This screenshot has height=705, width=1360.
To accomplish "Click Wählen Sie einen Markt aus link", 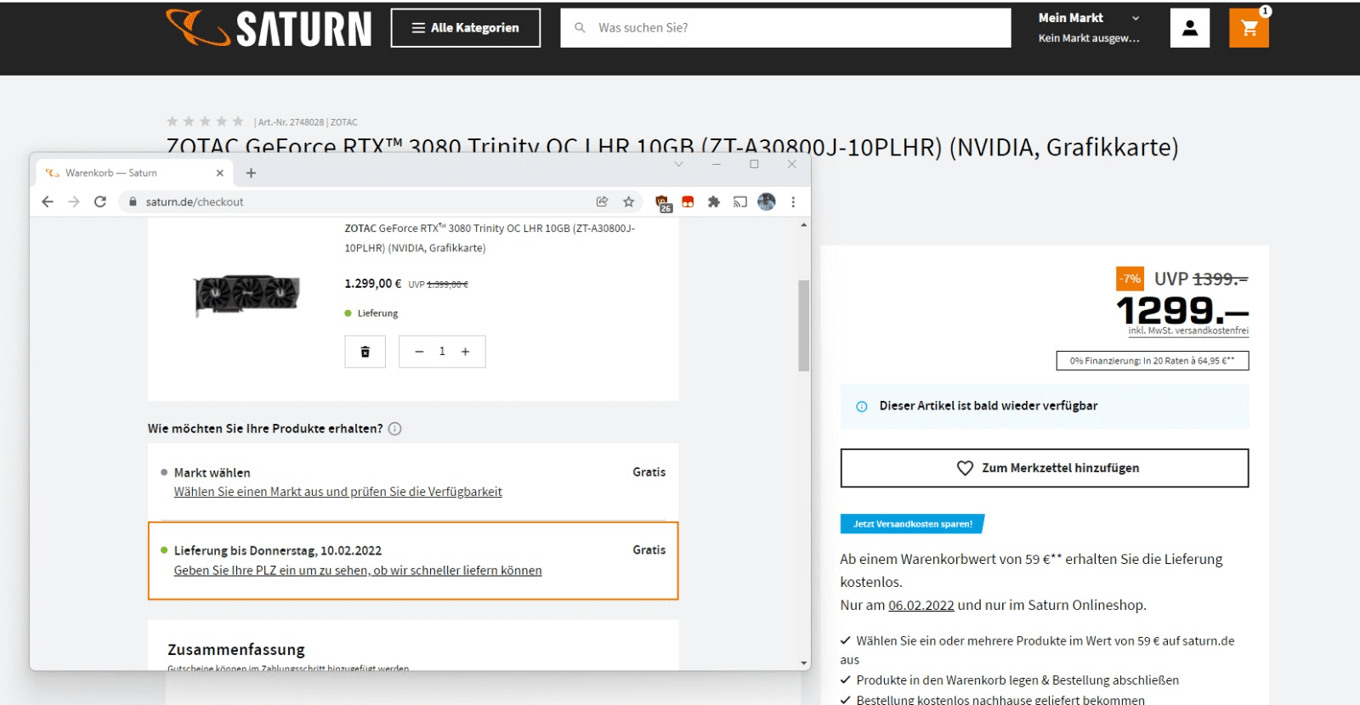I will point(337,492).
